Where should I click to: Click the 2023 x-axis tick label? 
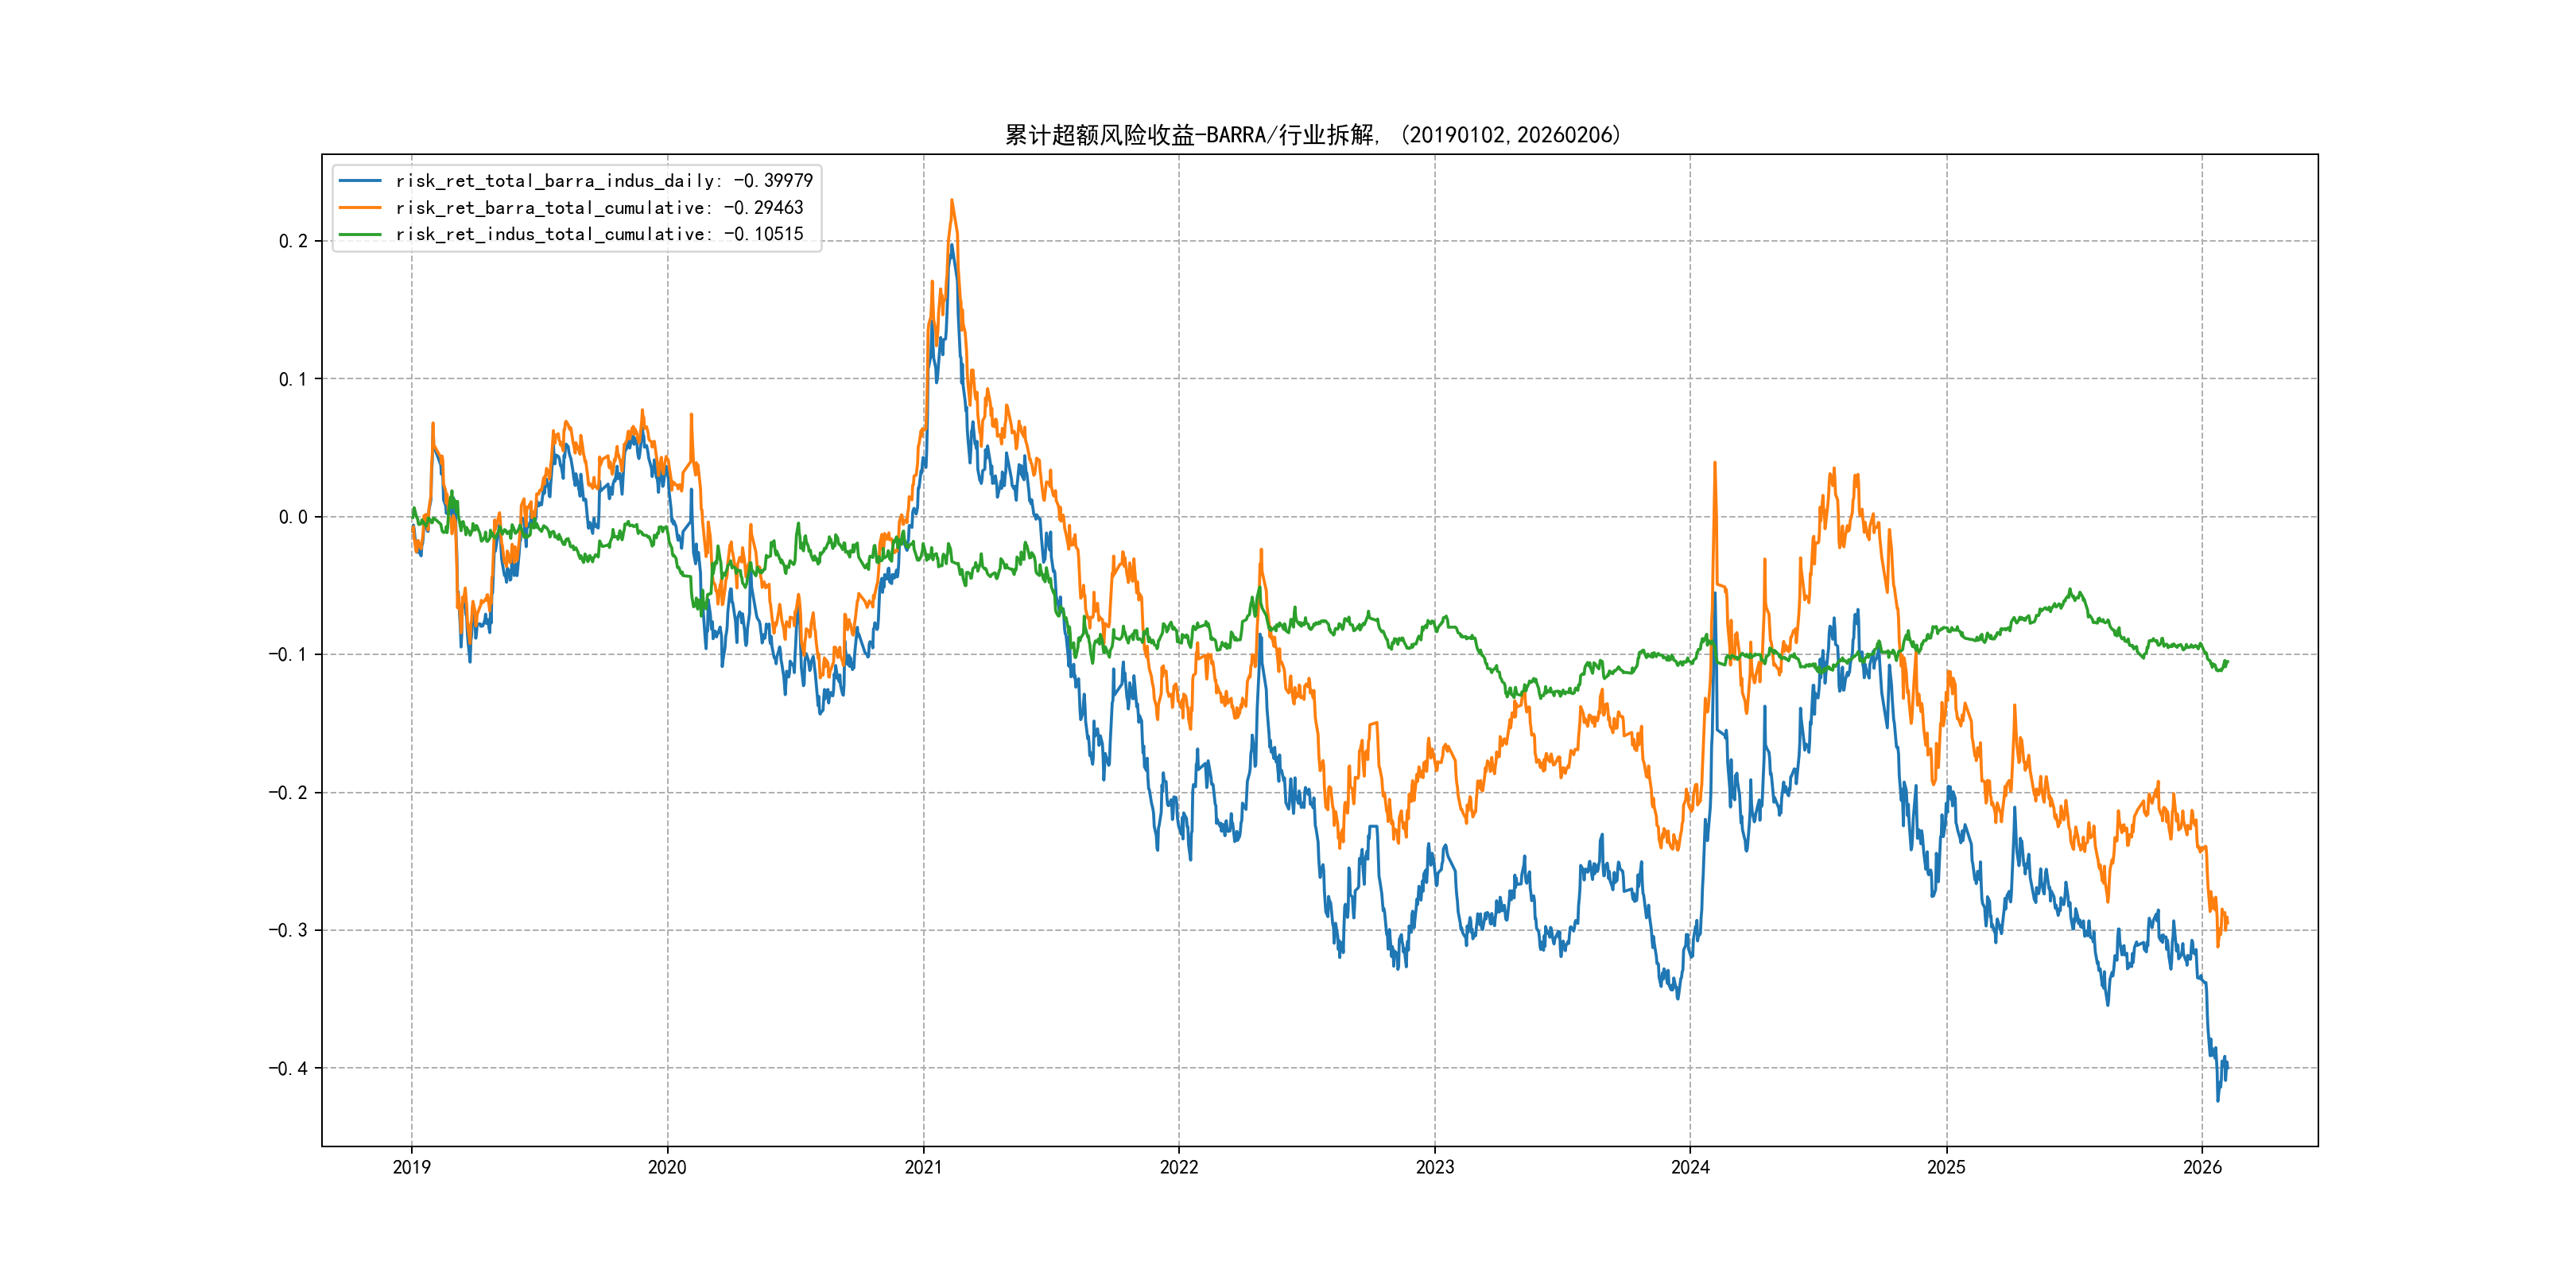1434,1167
